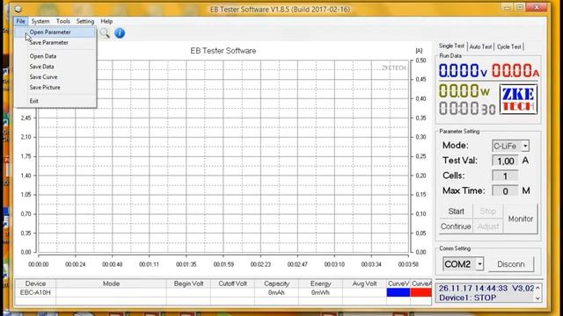Click the blue CurveV color swatch

coord(398,292)
